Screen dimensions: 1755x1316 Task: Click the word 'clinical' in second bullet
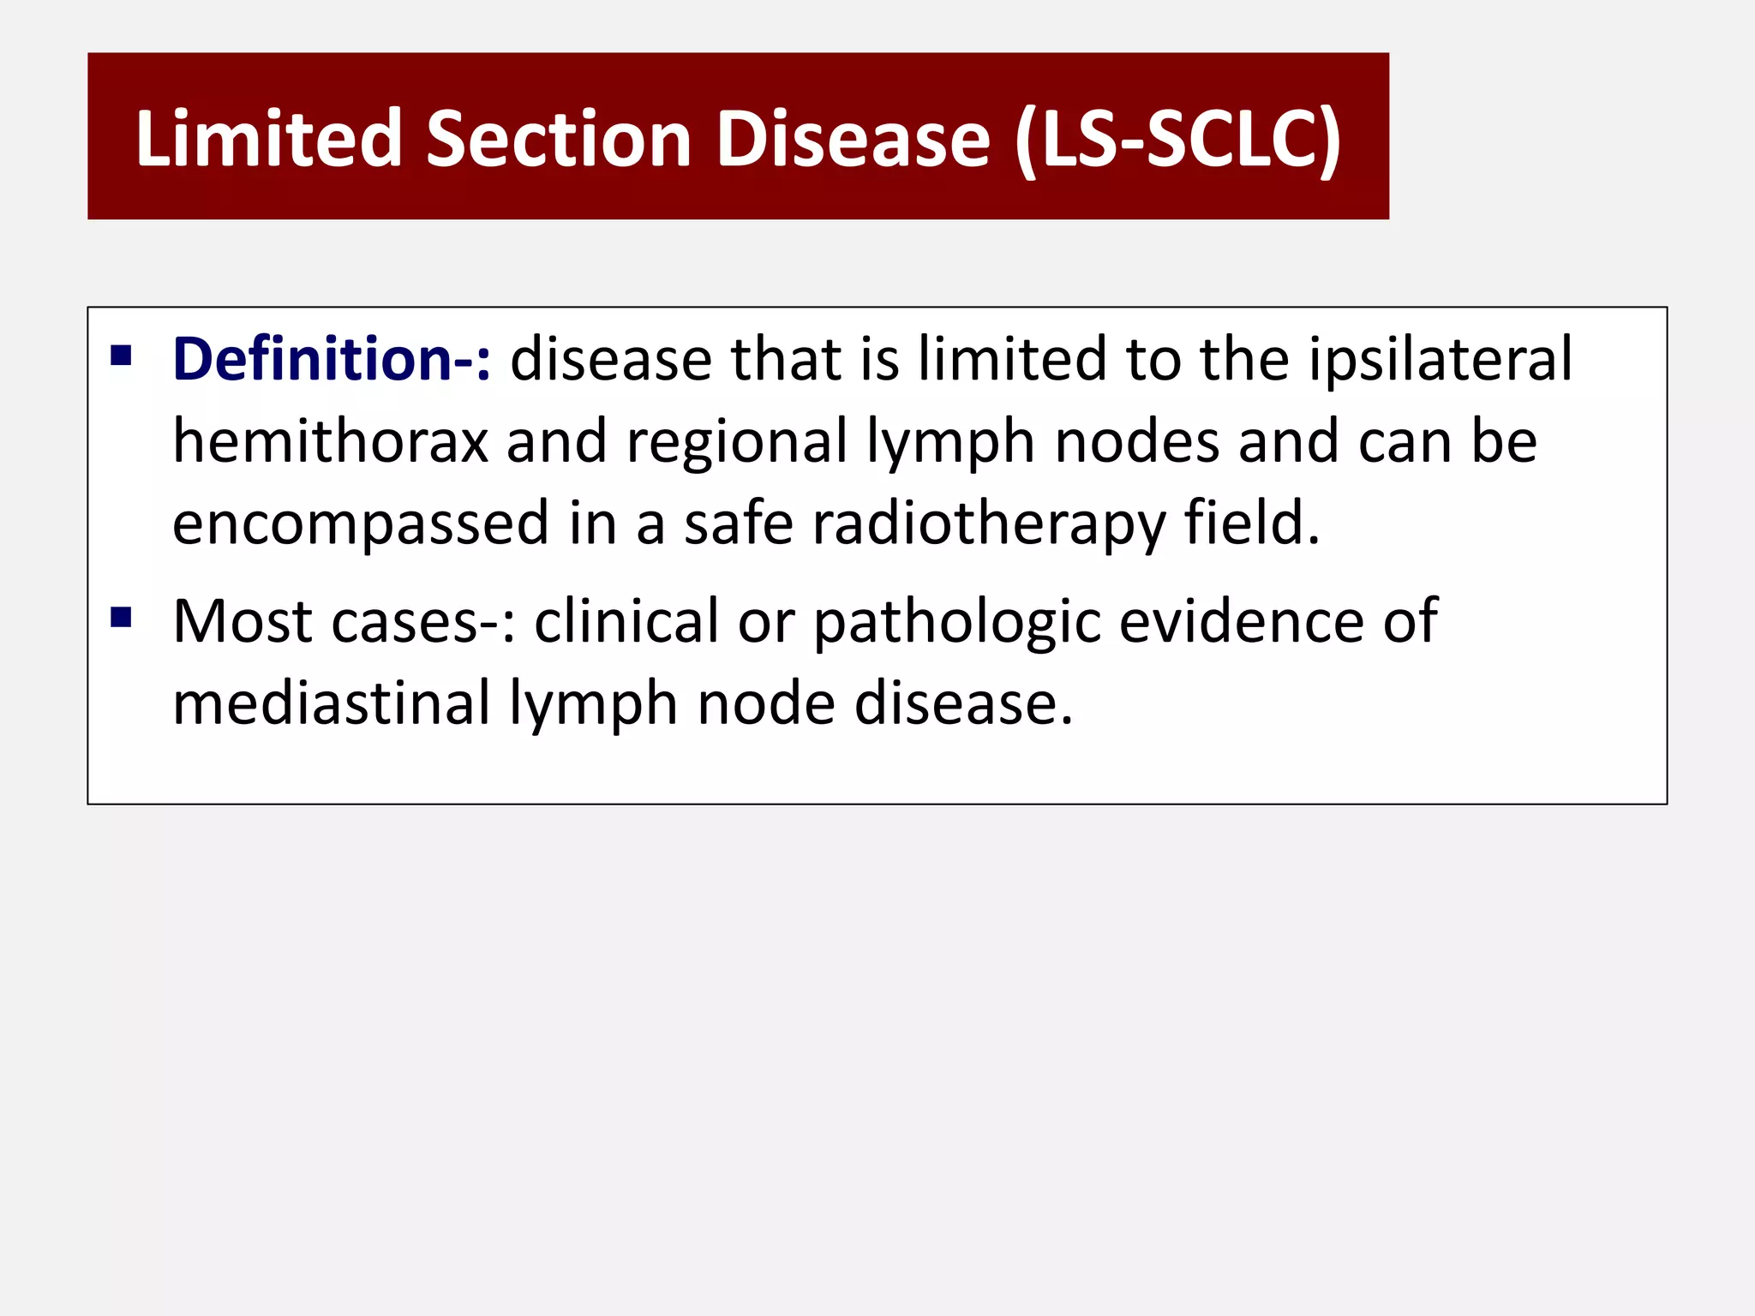(626, 620)
